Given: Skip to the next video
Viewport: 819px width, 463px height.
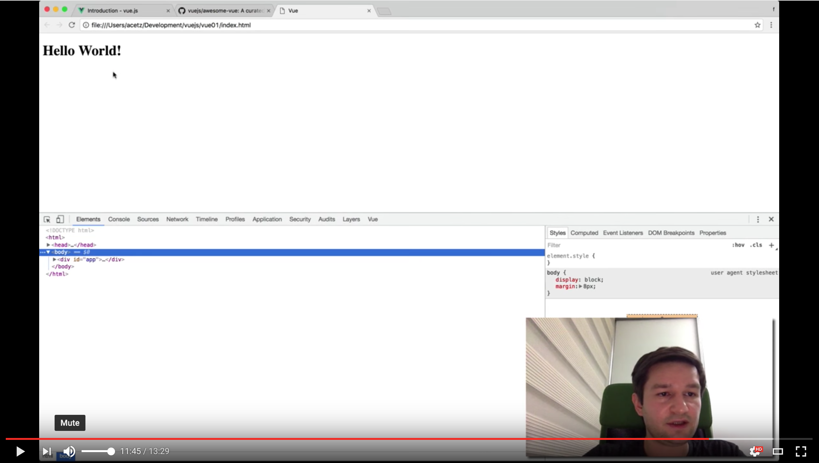Looking at the screenshot, I should [x=47, y=451].
